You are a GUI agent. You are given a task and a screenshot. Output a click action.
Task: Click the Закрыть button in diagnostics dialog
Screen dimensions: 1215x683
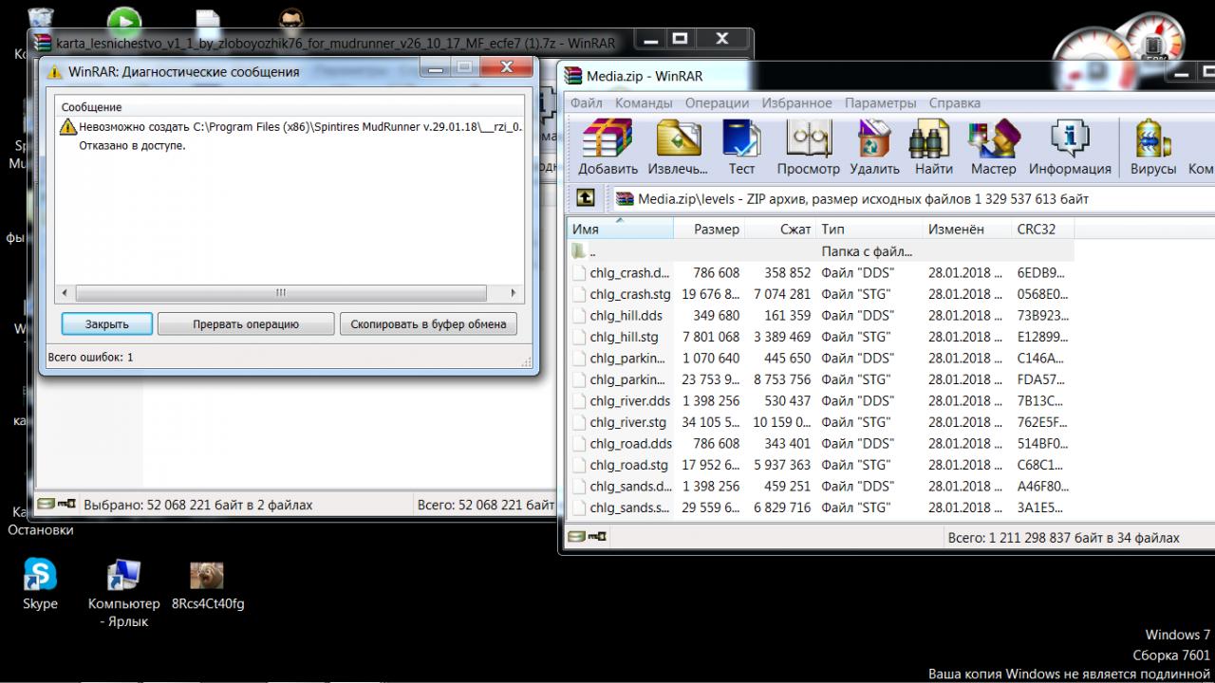click(x=106, y=323)
